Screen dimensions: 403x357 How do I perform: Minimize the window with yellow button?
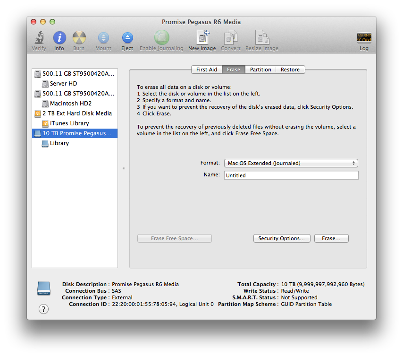click(43, 22)
